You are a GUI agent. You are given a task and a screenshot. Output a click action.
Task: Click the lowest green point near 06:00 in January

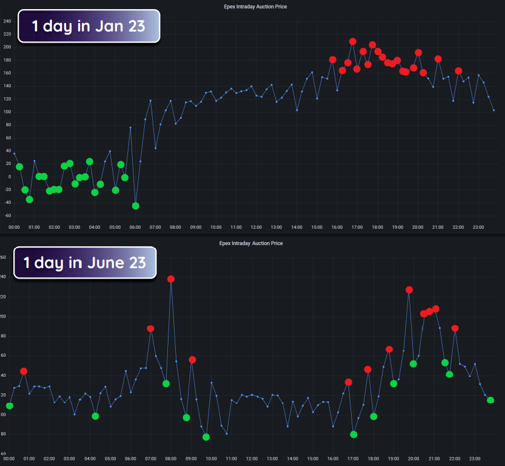[x=136, y=206]
